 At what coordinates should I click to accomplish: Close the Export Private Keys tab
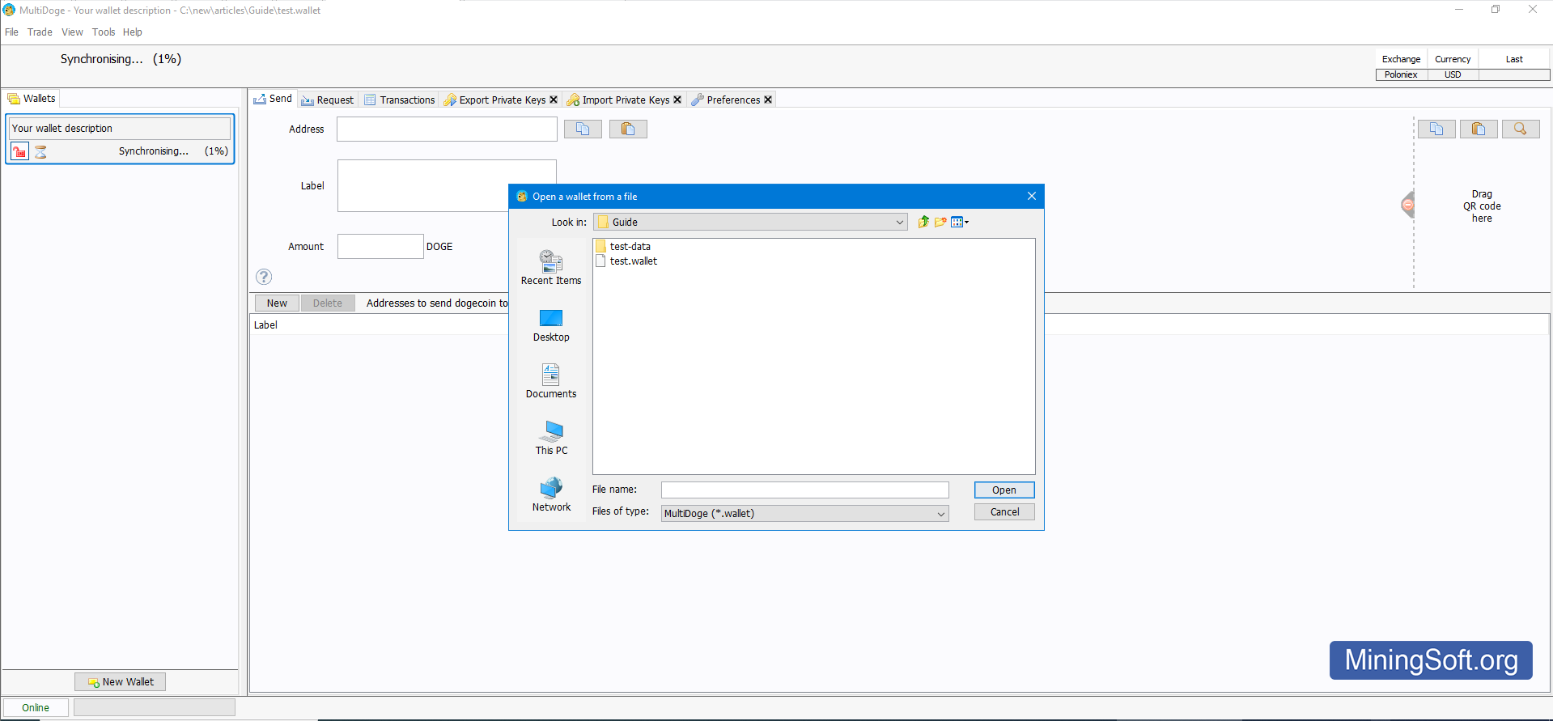tap(554, 100)
